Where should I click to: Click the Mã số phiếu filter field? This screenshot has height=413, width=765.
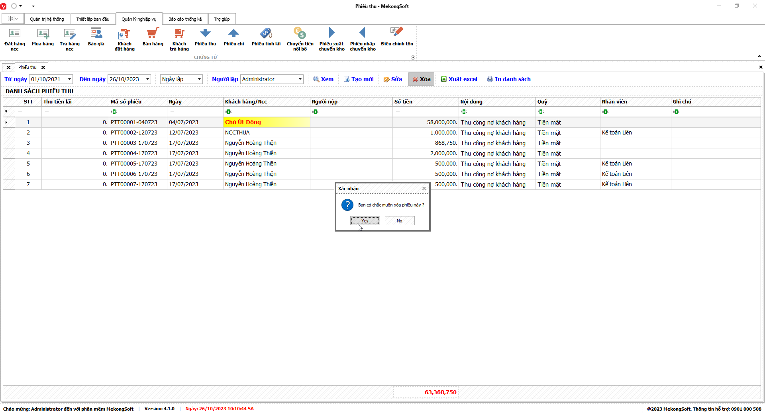tap(138, 112)
